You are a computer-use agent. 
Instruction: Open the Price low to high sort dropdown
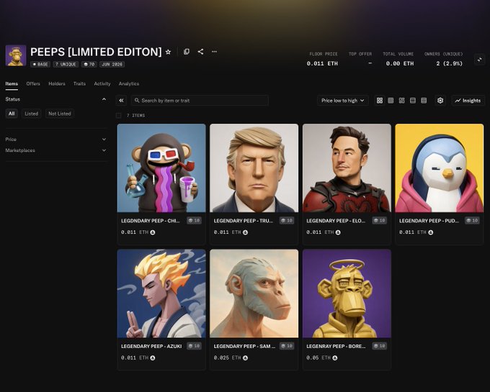point(343,101)
